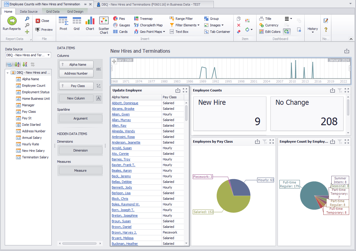Insert a Group container
This screenshot has width=356, height=251.
click(211, 19)
